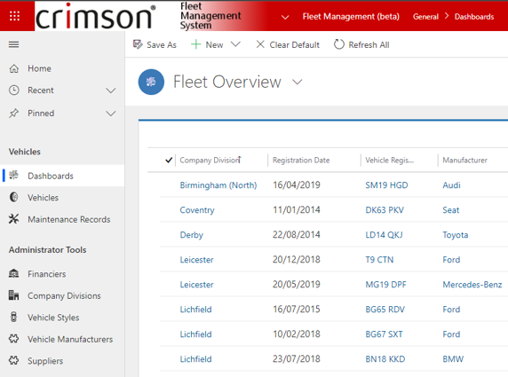Click Fleet Management (beta) header link
The width and height of the screenshot is (508, 377).
(x=351, y=17)
